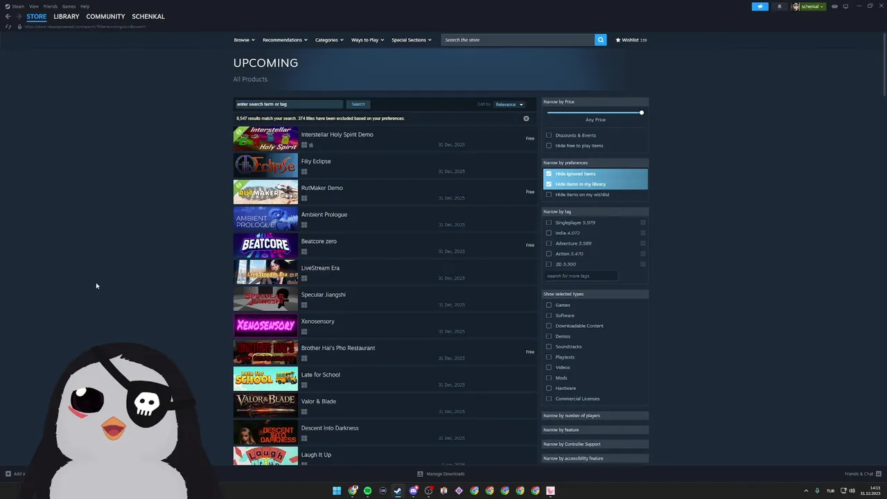The image size is (887, 499).
Task: Click the Add a game plus icon
Action: [x=8, y=474]
